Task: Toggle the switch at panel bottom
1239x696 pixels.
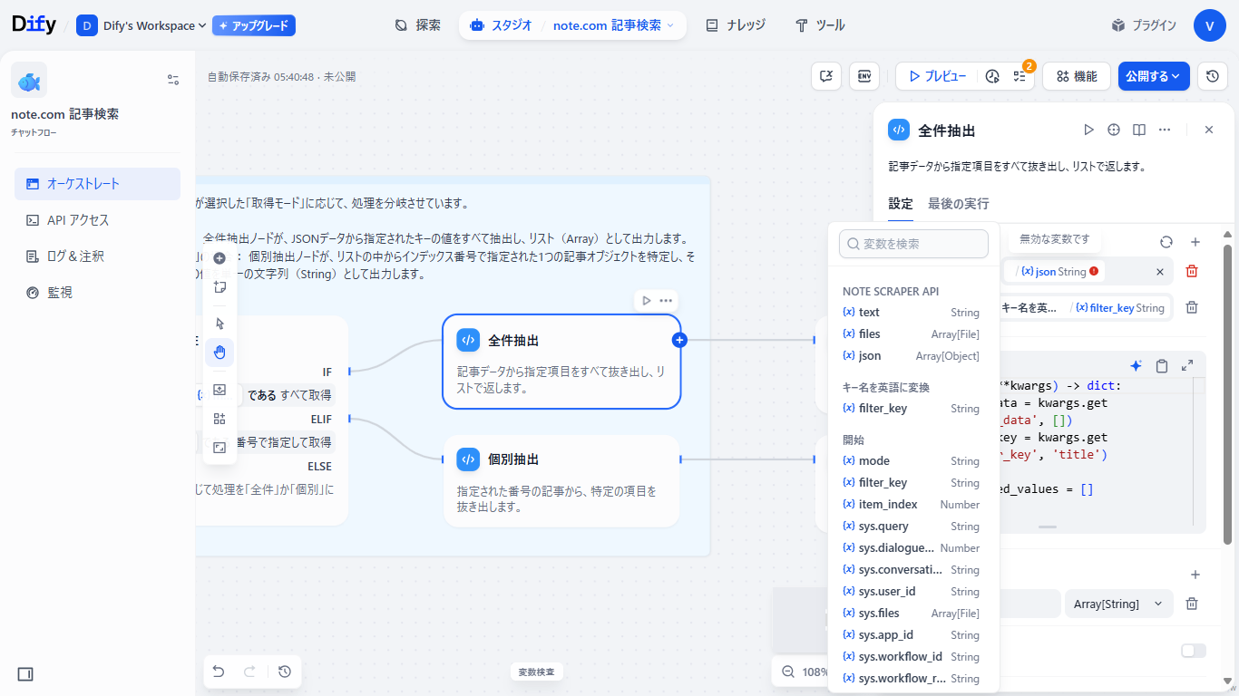Action: 1194,651
